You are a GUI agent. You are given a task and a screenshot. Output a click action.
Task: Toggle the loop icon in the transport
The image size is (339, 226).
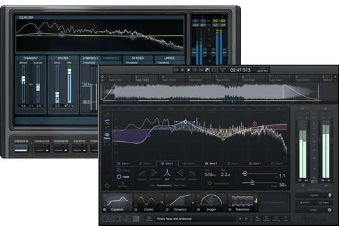coord(213,70)
